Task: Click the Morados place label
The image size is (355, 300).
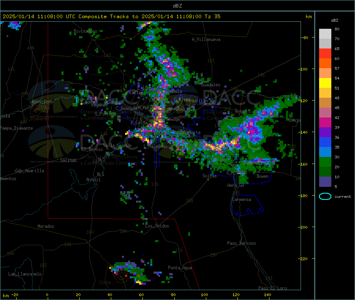Action: (46, 226)
